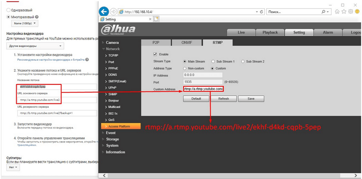Click the favorites star icon
The height and width of the screenshot is (179, 362).
(344, 11)
